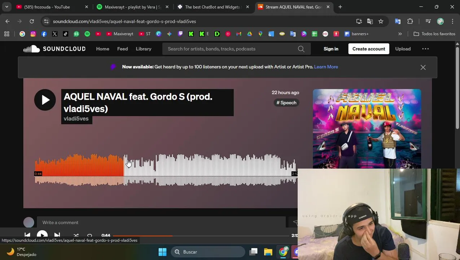Viewport: 460px width, 260px height.
Task: Play the AQUEL NAVAL track with the big play button
Action: [x=45, y=100]
